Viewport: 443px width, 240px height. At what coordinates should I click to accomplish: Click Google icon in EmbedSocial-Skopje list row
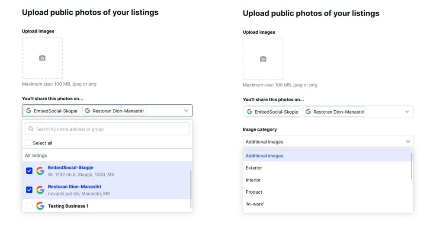40,171
